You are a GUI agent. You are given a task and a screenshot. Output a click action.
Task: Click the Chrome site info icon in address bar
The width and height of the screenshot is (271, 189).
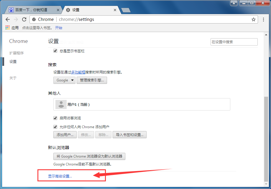point(34,19)
